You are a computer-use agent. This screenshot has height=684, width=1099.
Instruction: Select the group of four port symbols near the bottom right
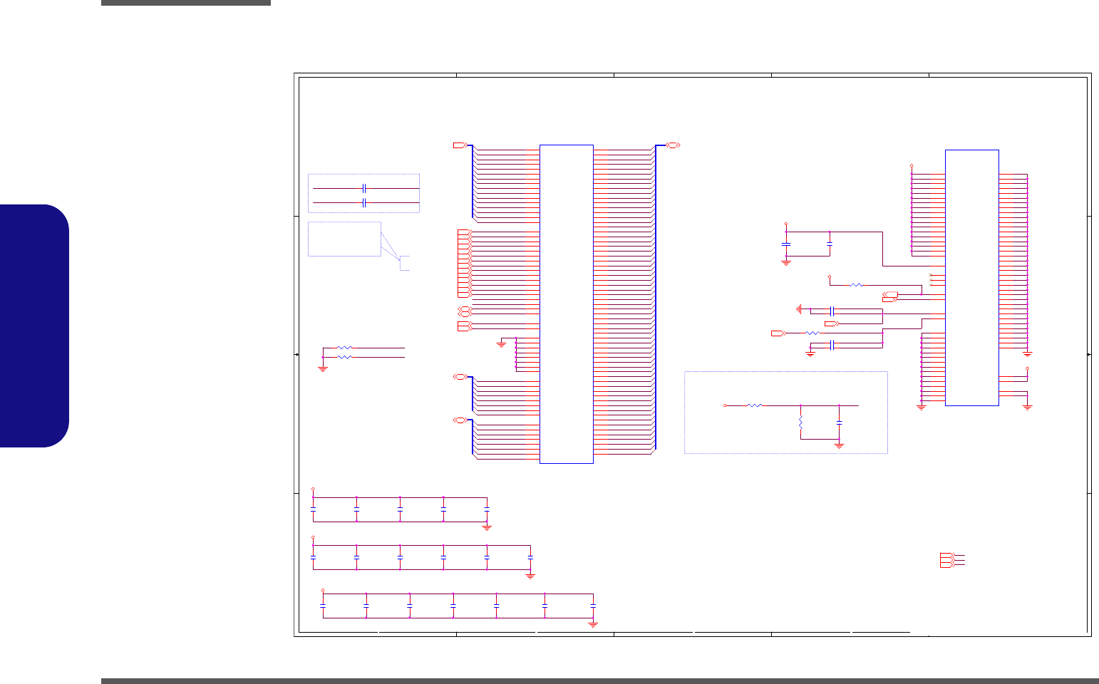947,560
